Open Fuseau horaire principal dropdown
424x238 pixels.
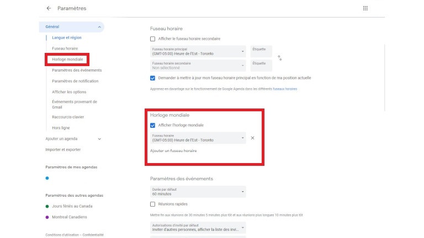click(x=198, y=52)
